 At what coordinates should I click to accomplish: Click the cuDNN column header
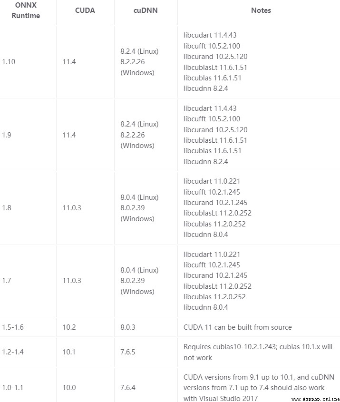146,10
